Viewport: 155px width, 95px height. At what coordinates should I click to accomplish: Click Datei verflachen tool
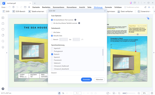point(125,11)
